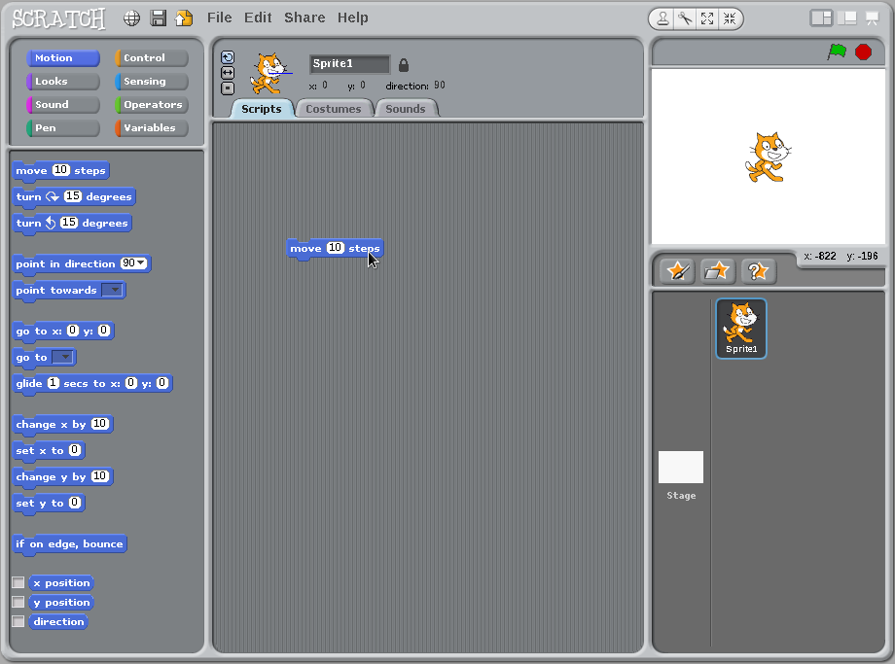This screenshot has height=664, width=895.
Task: Click the sprite preview cat image
Action: [x=269, y=74]
